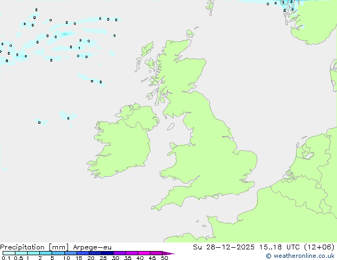The image size is (337, 260).
Task: Select the 10–15 mm blue legend swatch
Action: pyautogui.click(x=72, y=254)
